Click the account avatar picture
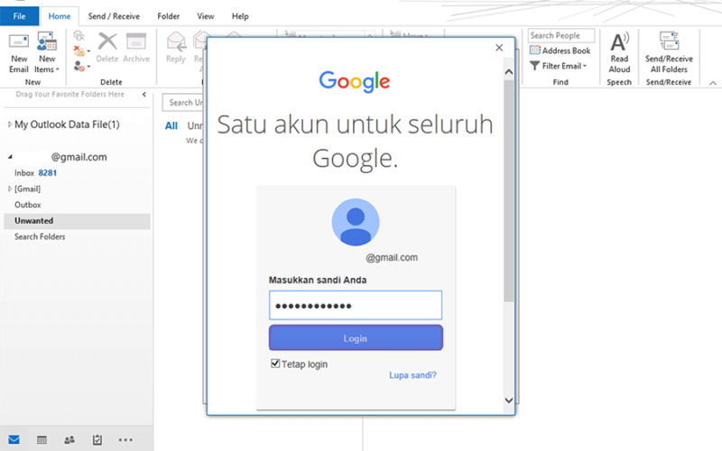Screen dimensions: 722x451 click(356, 222)
